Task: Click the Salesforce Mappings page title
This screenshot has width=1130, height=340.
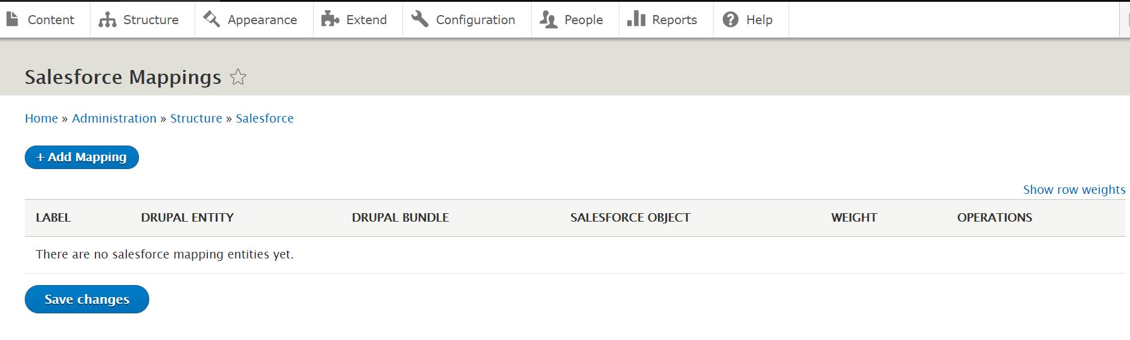Action: pos(123,77)
